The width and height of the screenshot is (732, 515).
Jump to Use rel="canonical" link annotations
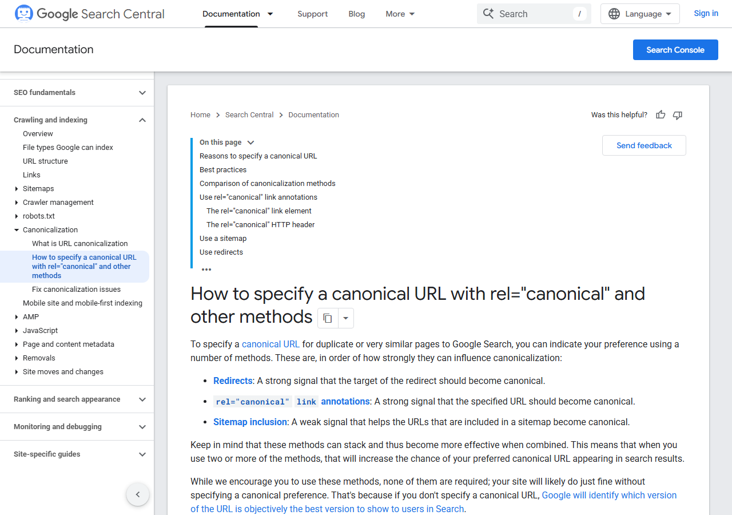(258, 197)
